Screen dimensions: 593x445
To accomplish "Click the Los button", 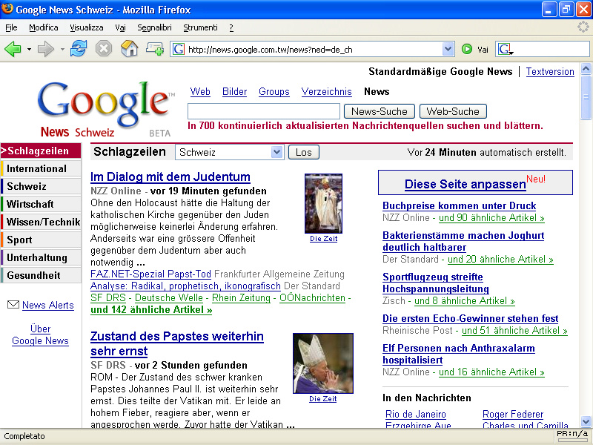I will 304,152.
